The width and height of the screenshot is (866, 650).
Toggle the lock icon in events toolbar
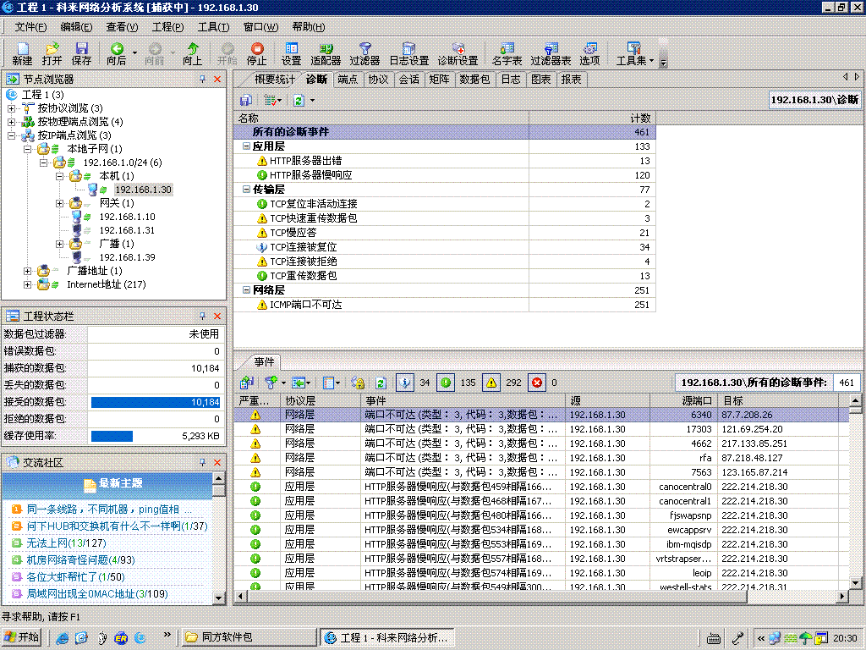point(357,383)
